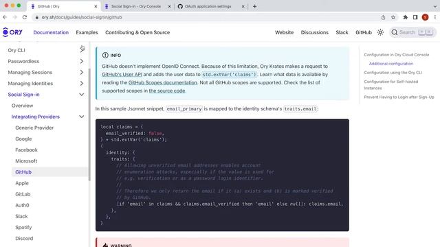Expand the Managing Sessions chevron
Screen dimensions: 440x247
tap(81, 72)
